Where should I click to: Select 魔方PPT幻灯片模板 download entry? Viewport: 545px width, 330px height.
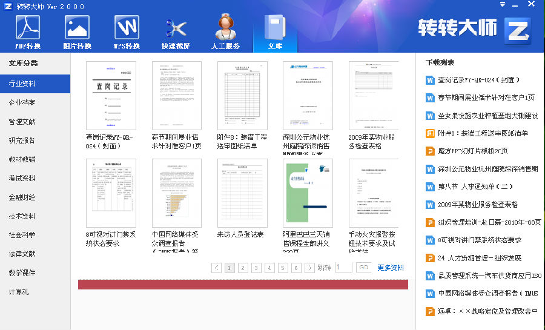(473, 151)
